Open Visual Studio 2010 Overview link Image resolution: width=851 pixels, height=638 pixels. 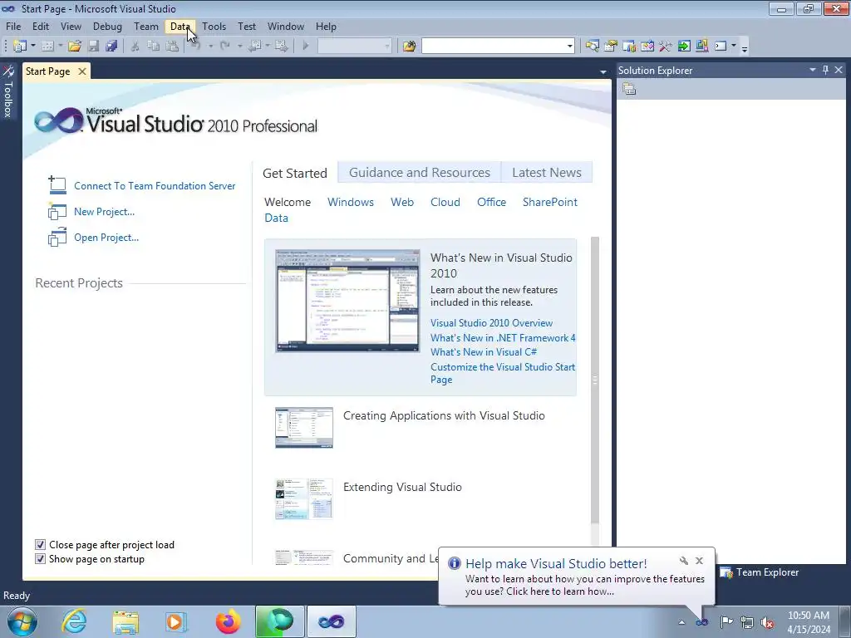coord(491,323)
